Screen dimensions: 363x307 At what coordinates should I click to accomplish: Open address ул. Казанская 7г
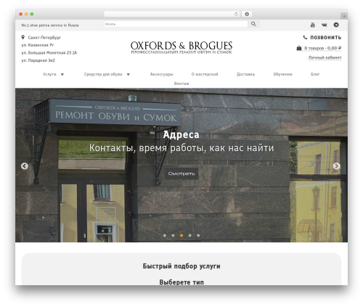(38, 45)
